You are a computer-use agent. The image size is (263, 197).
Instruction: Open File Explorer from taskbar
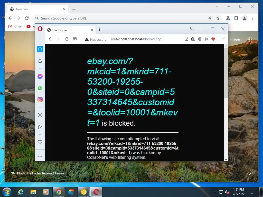click(x=33, y=192)
